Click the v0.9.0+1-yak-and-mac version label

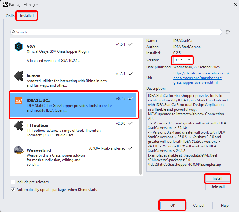click(107, 148)
